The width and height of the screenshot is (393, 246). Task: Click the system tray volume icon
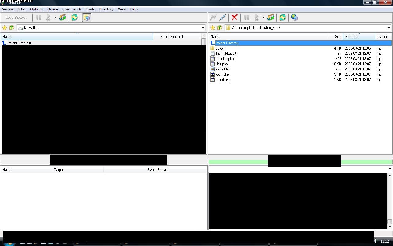tap(375, 241)
